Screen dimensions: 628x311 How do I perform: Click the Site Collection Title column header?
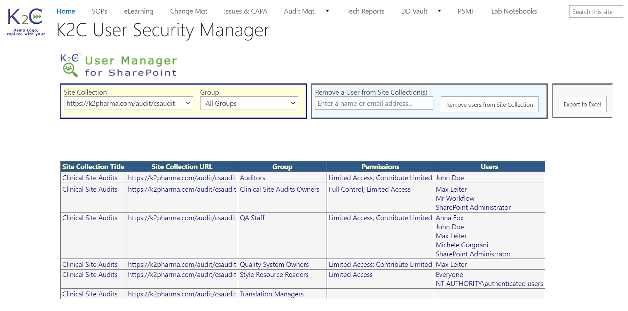[93, 167]
